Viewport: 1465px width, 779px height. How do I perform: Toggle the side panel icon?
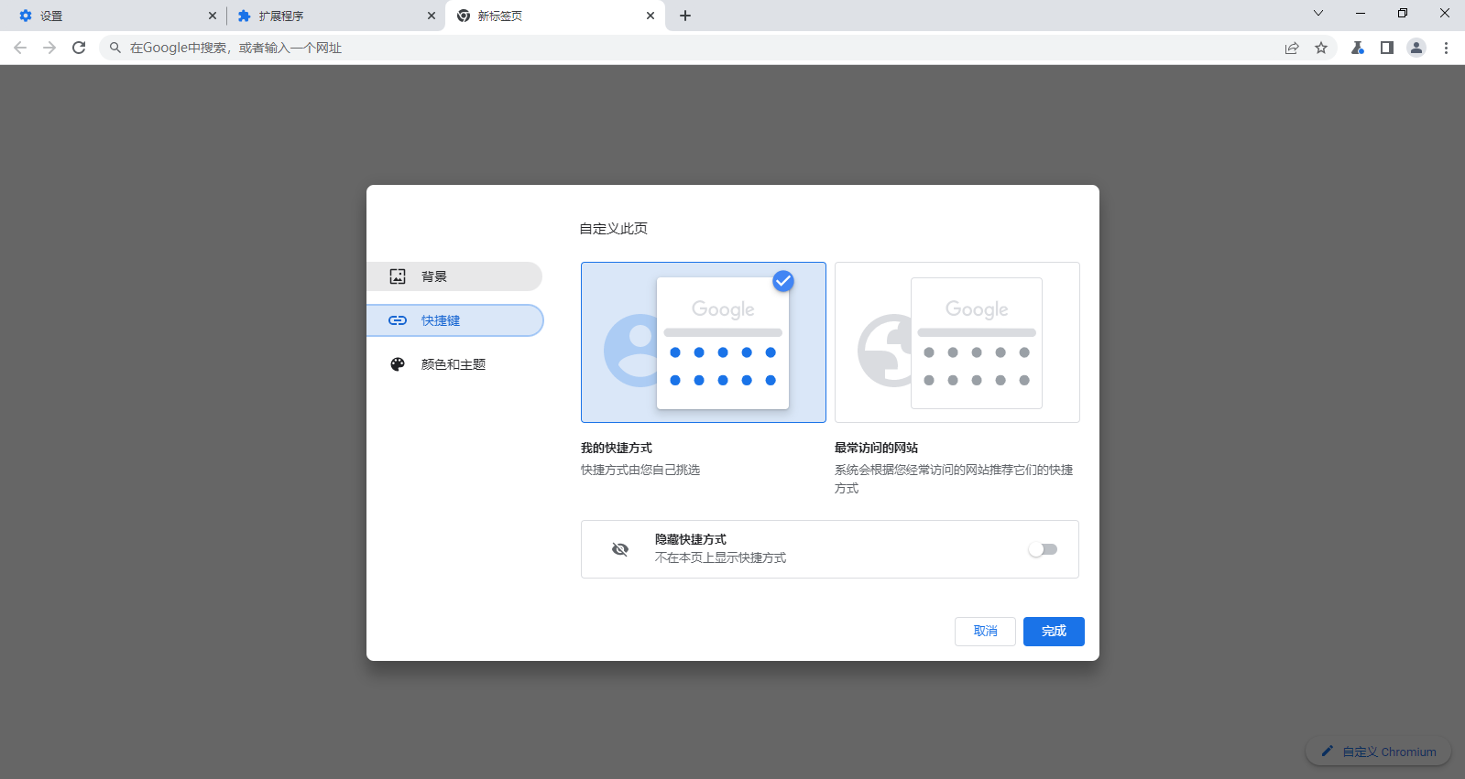1387,48
